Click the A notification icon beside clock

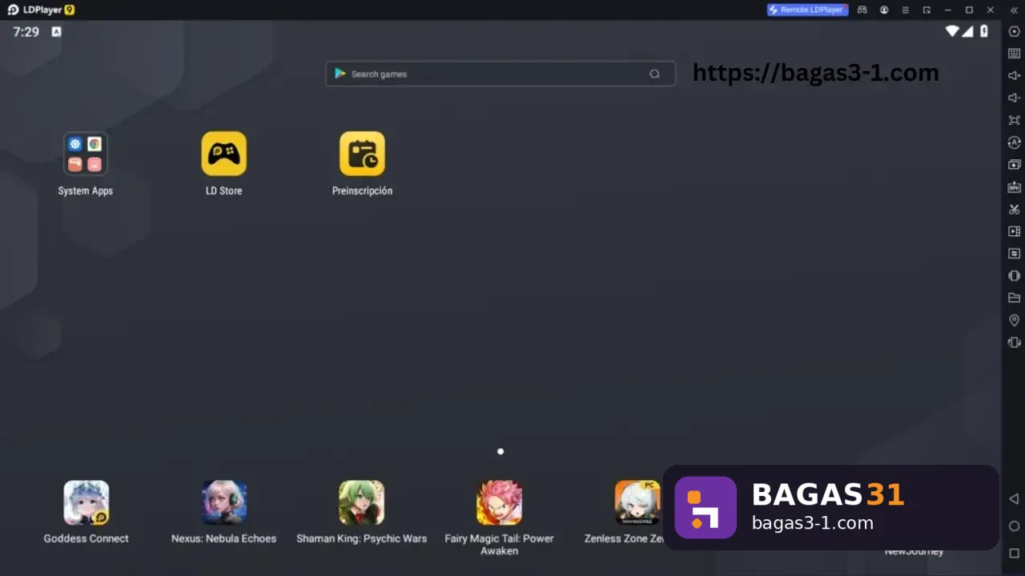tap(56, 32)
